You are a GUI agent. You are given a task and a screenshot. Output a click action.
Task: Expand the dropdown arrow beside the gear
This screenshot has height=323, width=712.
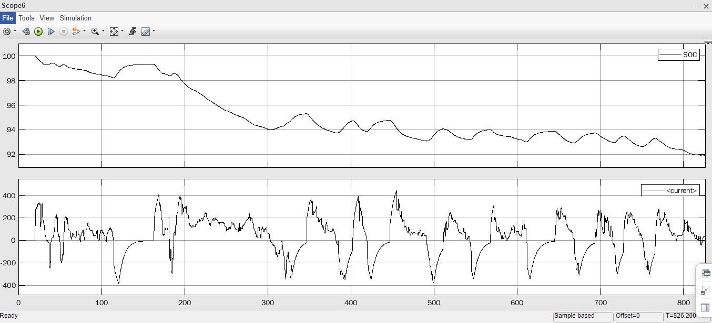point(15,31)
